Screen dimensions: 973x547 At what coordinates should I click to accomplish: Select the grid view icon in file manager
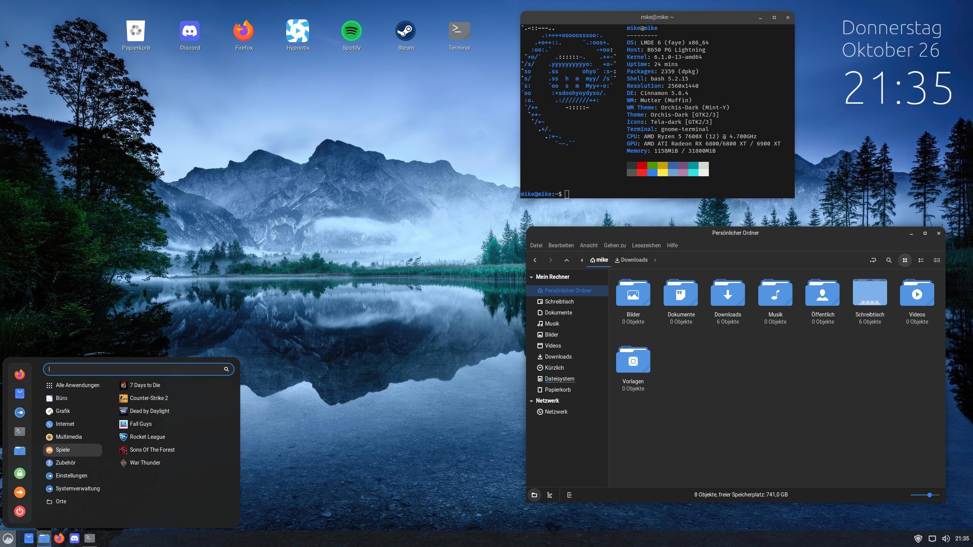coord(904,260)
